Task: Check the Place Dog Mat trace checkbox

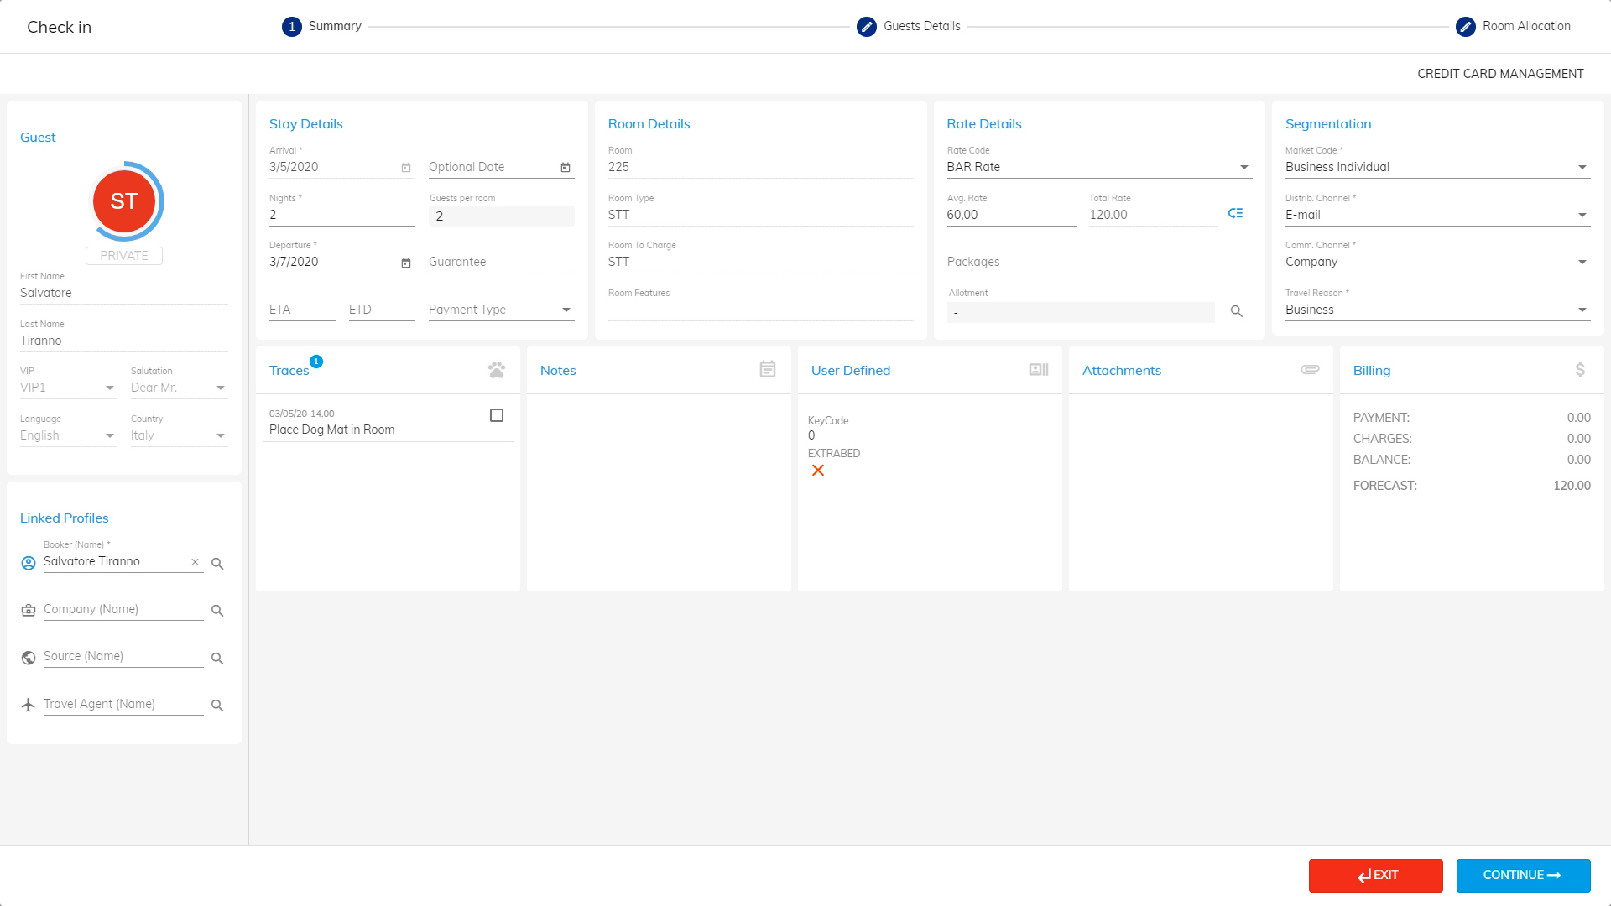Action: 497,415
